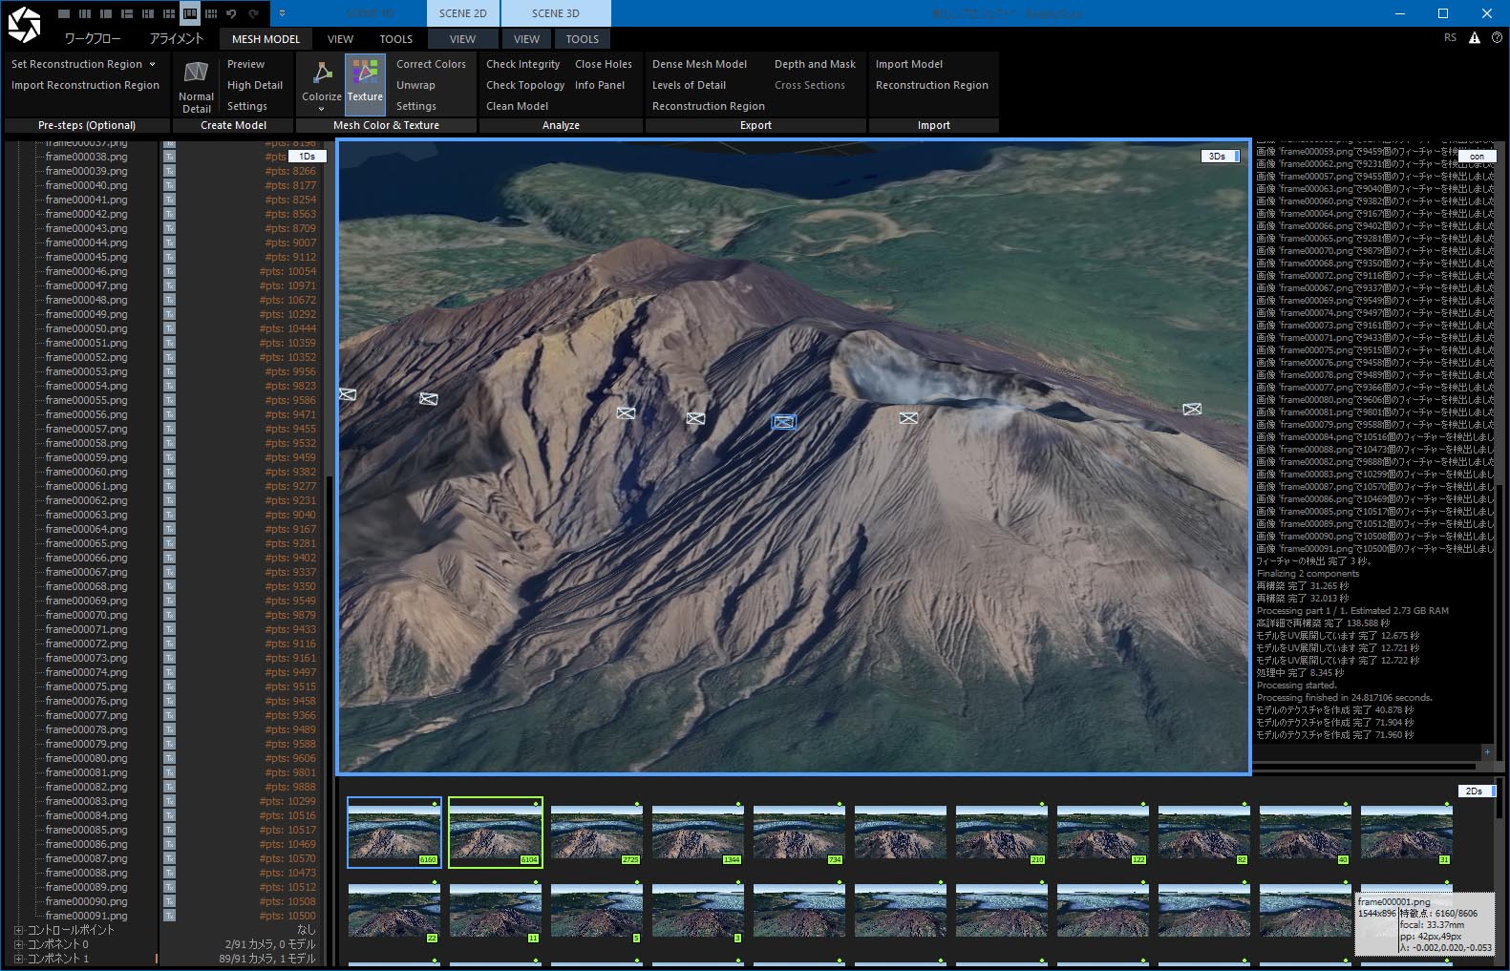Switch to the アライメント ribbon tab
Viewport: 1510px width, 971px height.
coord(176,39)
